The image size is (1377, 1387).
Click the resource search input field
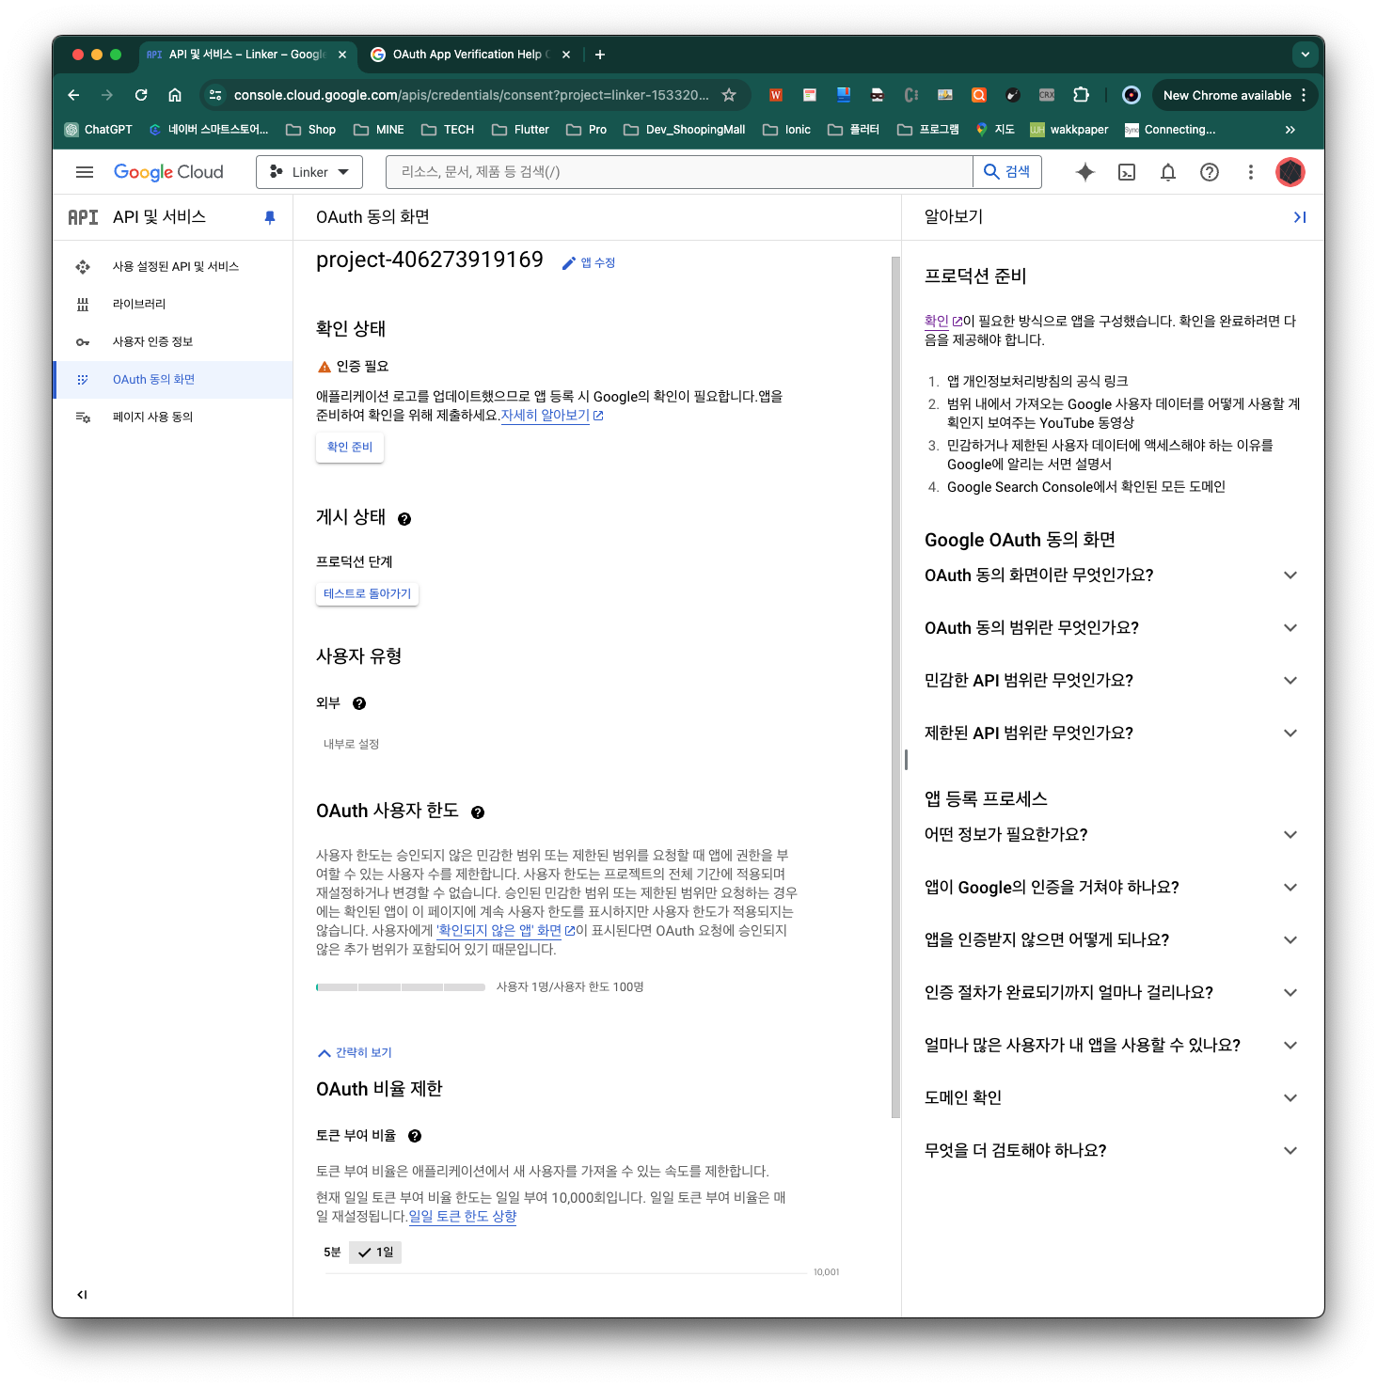[679, 172]
